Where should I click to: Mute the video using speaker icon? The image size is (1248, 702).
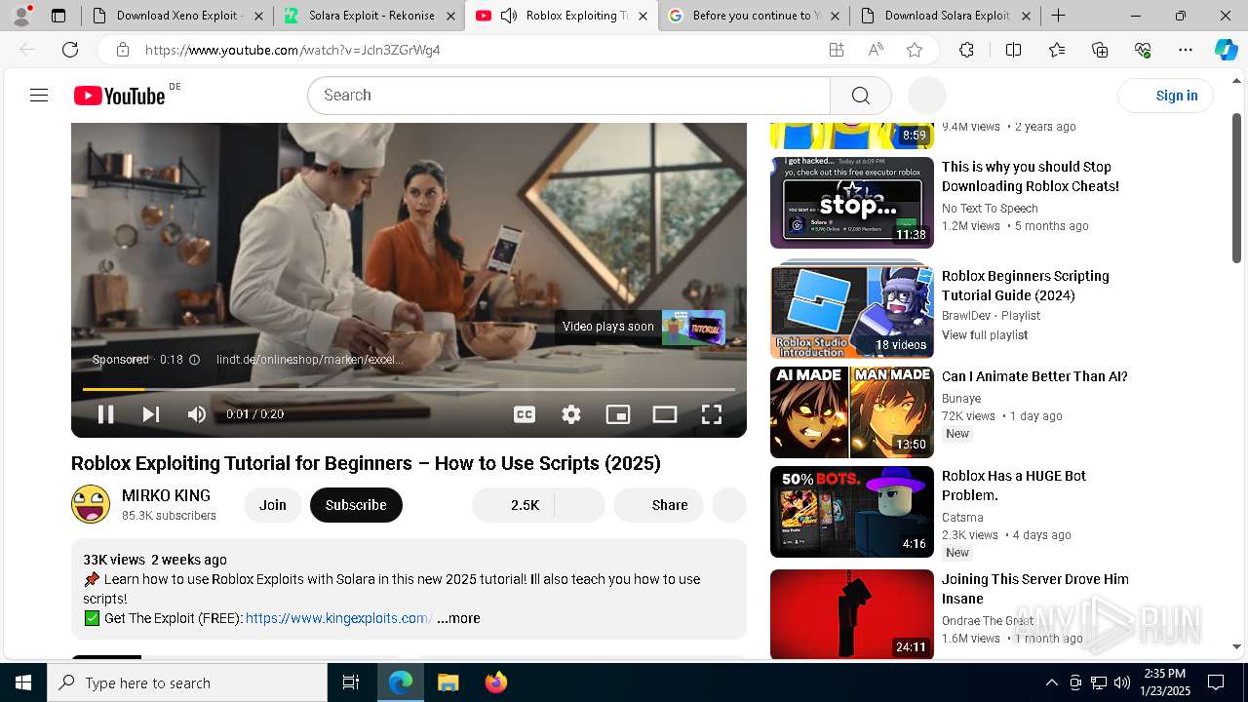(197, 414)
